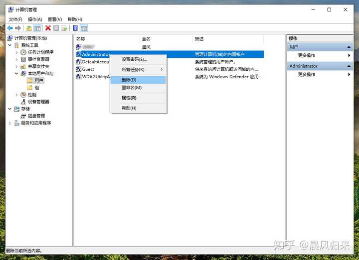
Task: Expand the 服务和应用程序 node
Action: (x=10, y=123)
